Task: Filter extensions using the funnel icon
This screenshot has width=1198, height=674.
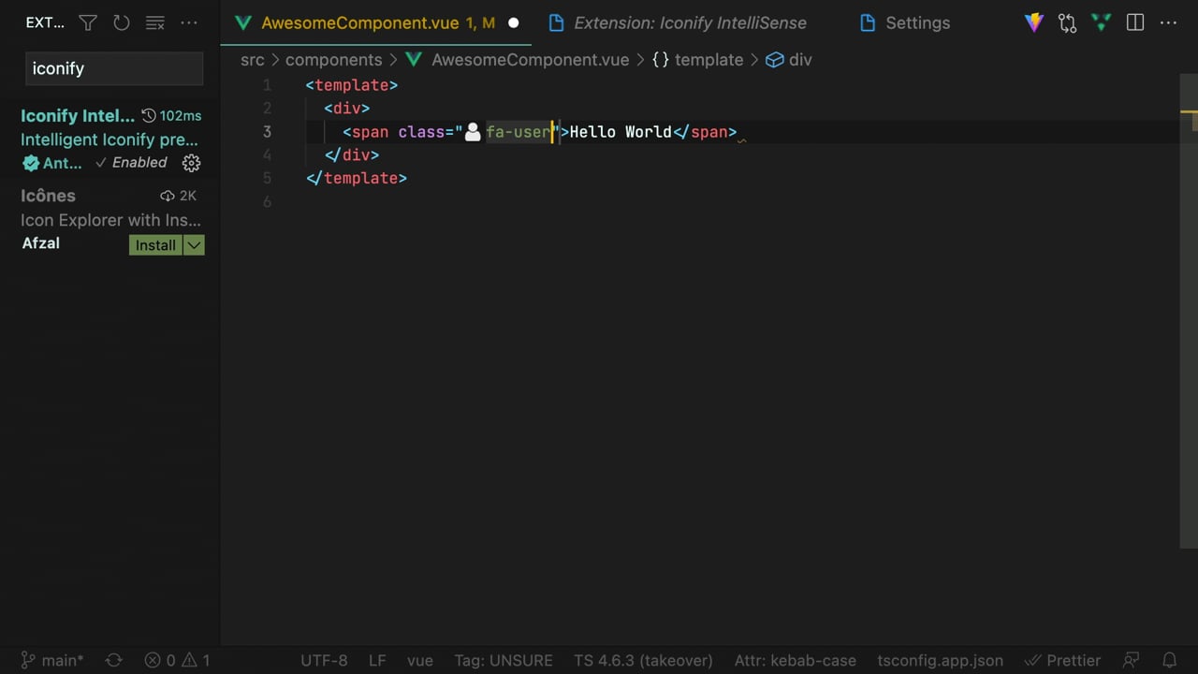Action: click(x=88, y=23)
